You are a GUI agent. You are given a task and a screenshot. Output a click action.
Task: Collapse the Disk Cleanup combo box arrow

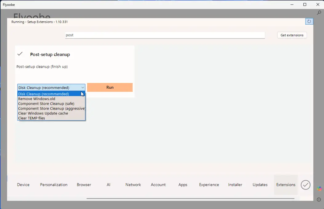[x=83, y=87]
